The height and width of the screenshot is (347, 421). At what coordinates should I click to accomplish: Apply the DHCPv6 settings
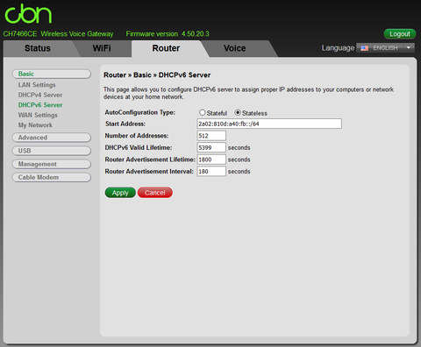(x=120, y=193)
